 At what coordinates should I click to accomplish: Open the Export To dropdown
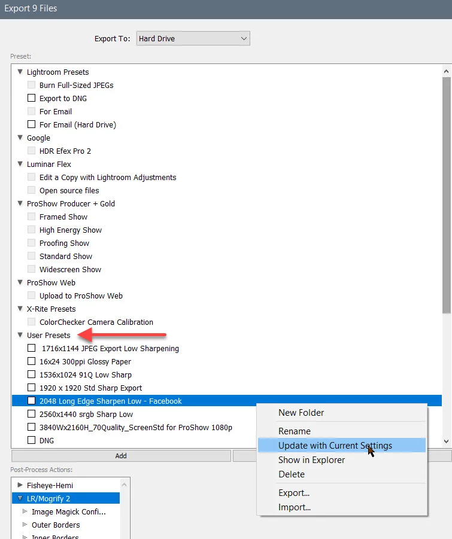pyautogui.click(x=193, y=38)
